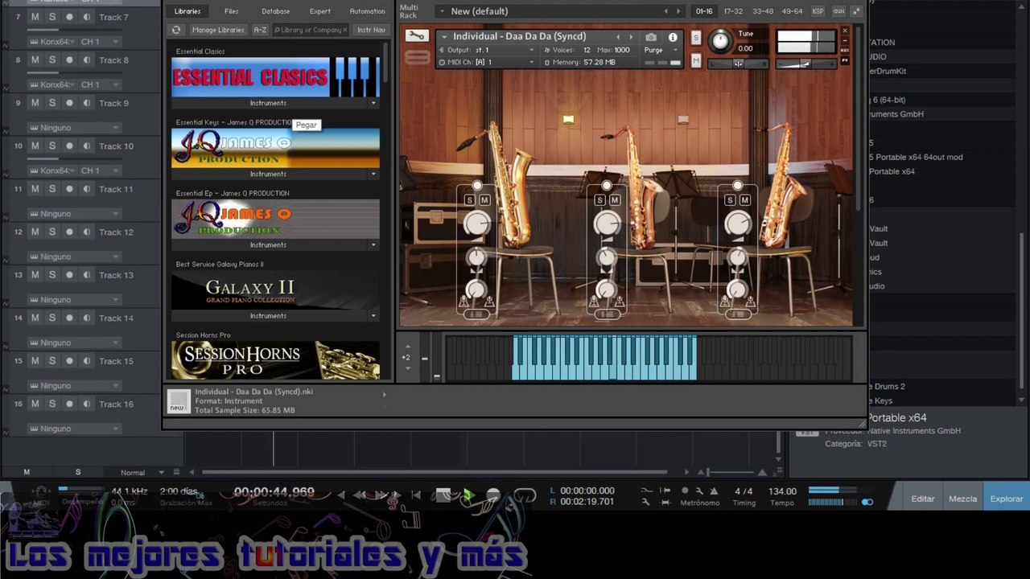Solo the Kontakt instrument
Viewport: 1030px width, 579px height.
pyautogui.click(x=696, y=38)
